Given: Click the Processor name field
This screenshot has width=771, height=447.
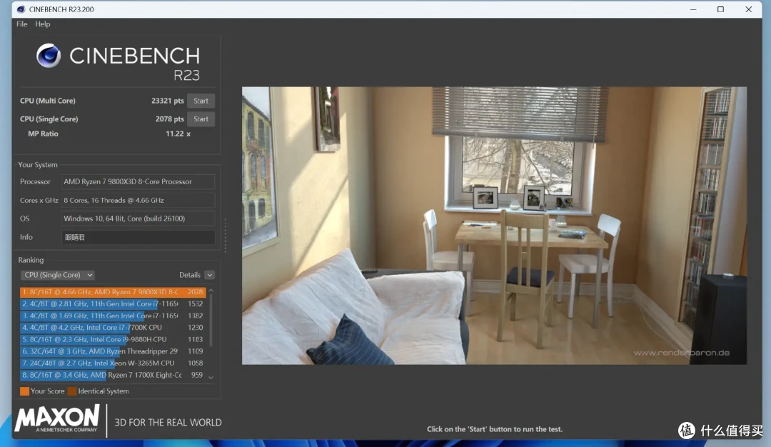Looking at the screenshot, I should pos(138,182).
